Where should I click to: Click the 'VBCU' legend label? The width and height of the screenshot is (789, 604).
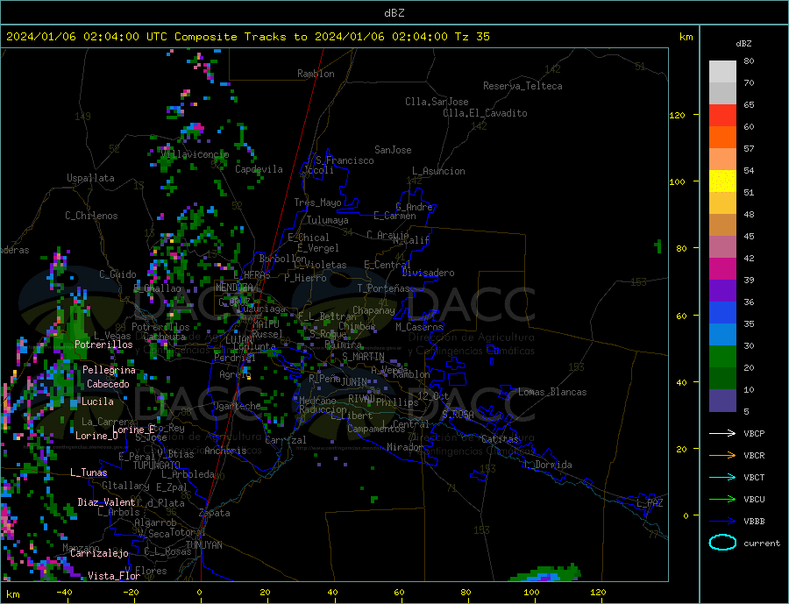tap(754, 500)
